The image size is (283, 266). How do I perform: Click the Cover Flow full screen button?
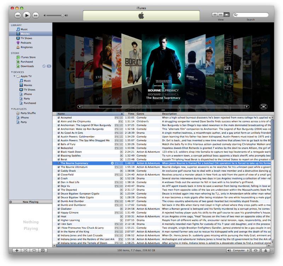click(263, 107)
